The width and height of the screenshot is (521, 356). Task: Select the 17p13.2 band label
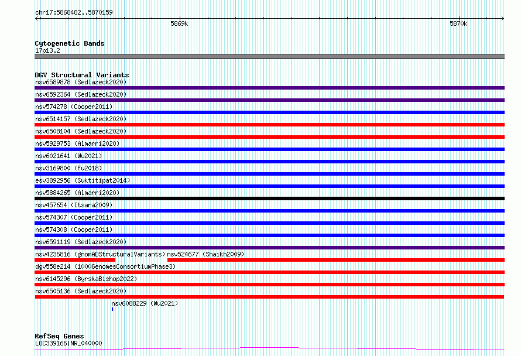[47, 50]
